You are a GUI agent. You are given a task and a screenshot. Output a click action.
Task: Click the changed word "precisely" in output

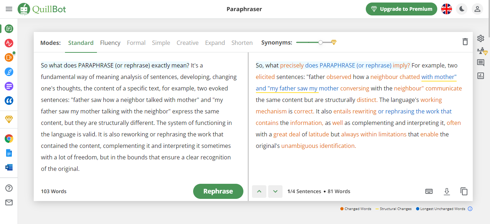[x=292, y=65]
